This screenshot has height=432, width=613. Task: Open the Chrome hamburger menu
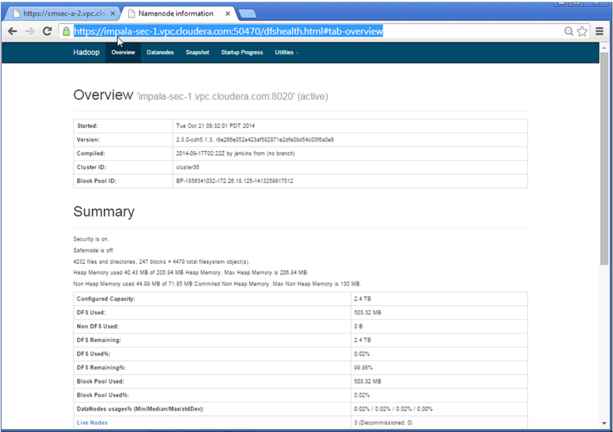point(600,31)
